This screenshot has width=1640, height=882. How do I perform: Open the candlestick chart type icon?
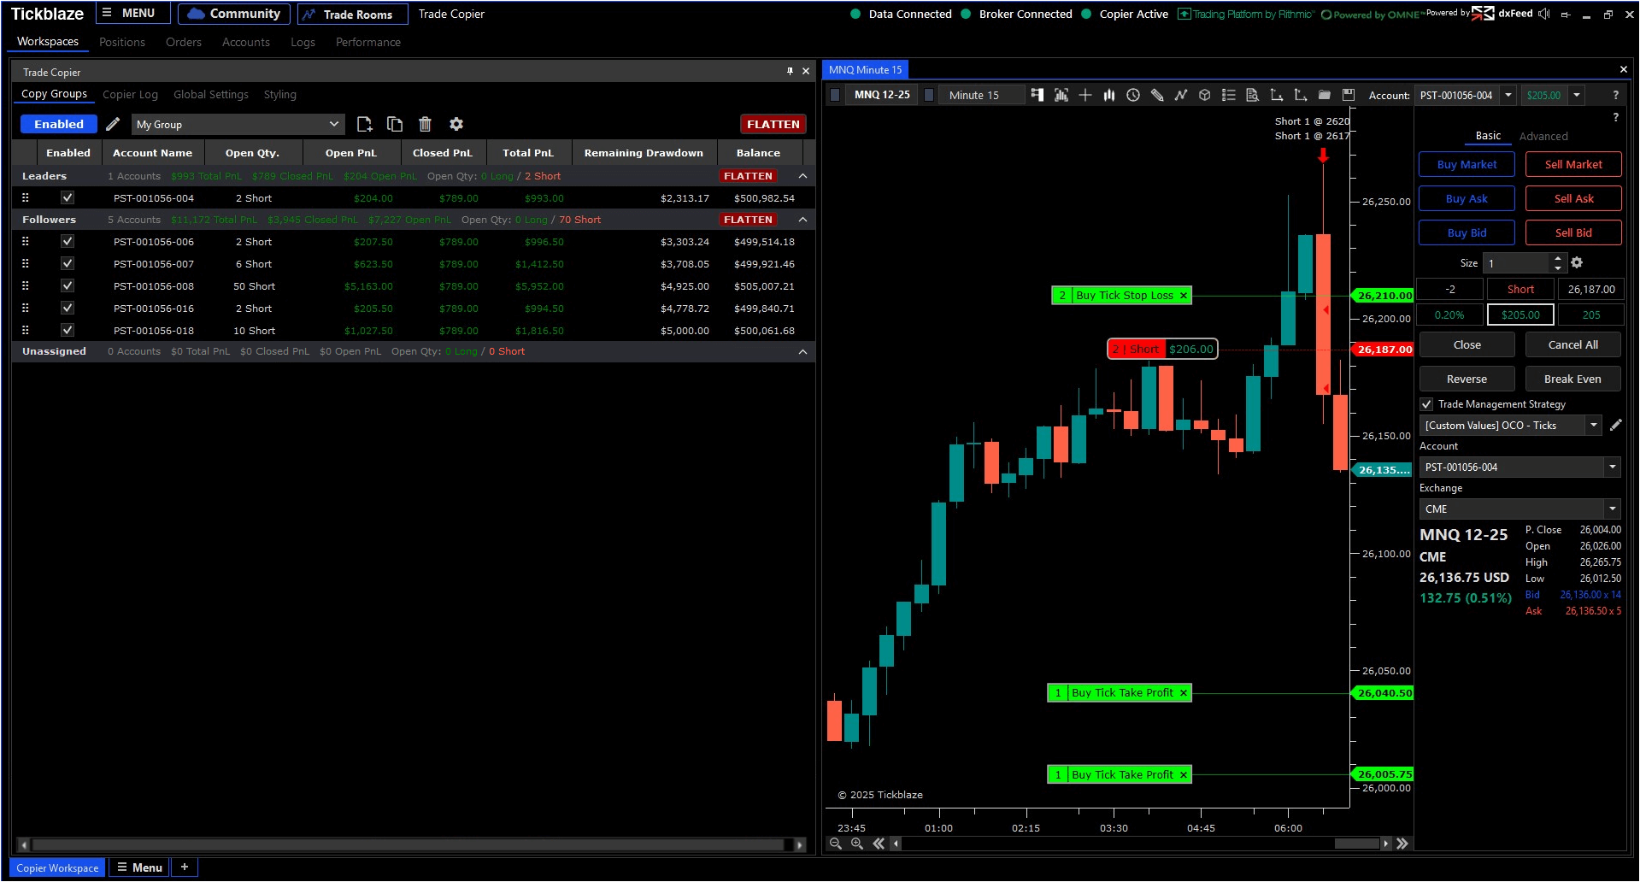(1109, 95)
